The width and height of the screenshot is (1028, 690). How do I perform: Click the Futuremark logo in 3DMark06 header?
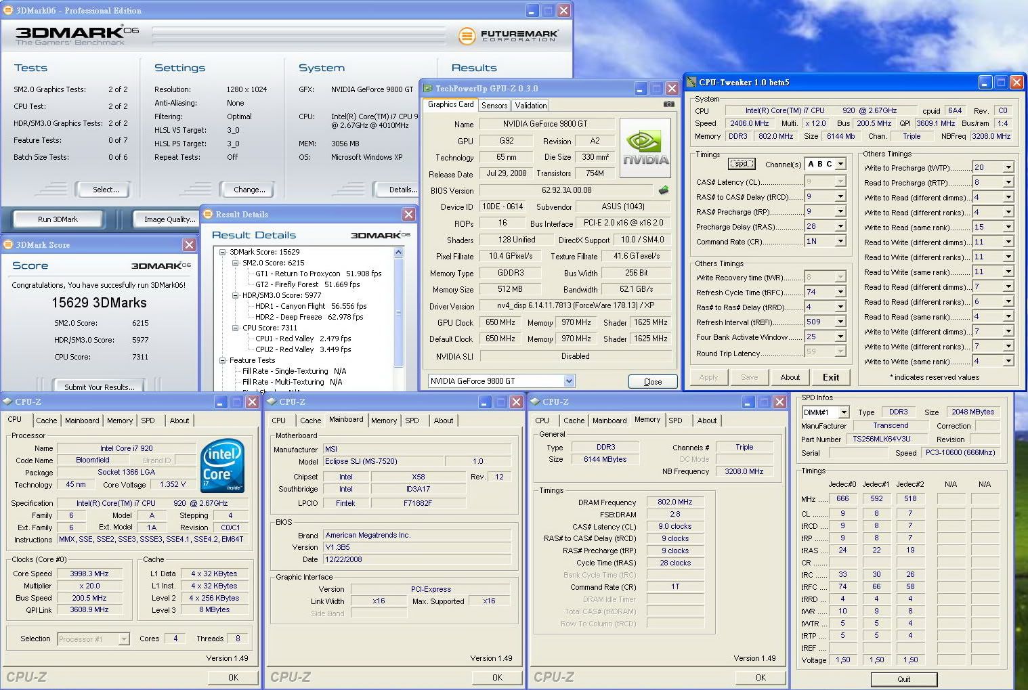pyautogui.click(x=508, y=35)
